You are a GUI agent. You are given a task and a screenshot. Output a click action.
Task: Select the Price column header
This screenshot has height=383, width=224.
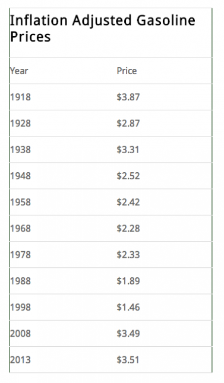point(127,71)
